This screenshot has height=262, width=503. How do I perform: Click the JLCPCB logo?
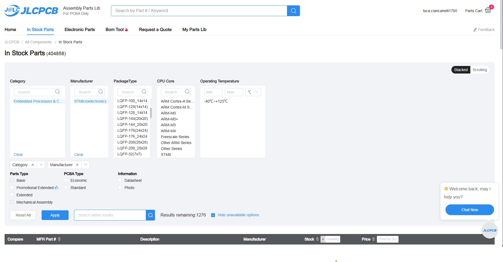(31, 11)
